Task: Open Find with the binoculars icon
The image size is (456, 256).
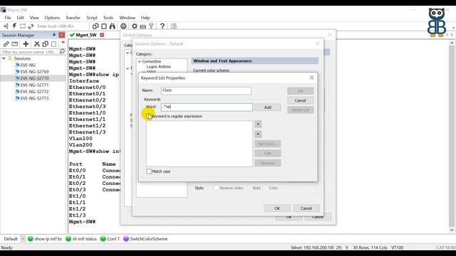Action: click(113, 26)
